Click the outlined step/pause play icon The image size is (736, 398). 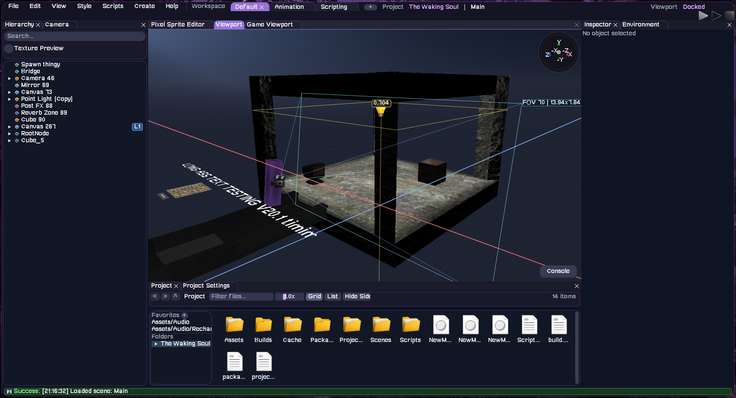[716, 15]
